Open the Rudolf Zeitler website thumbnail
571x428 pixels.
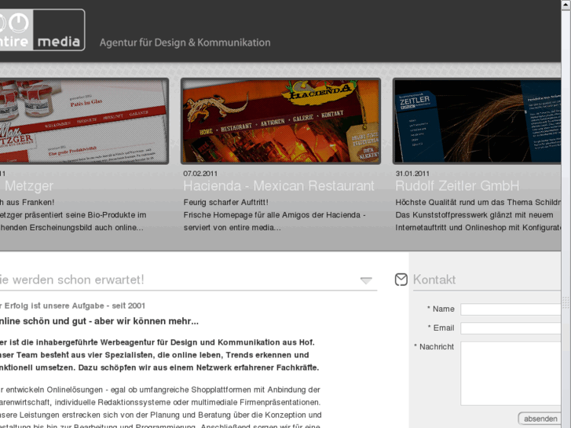click(477, 121)
